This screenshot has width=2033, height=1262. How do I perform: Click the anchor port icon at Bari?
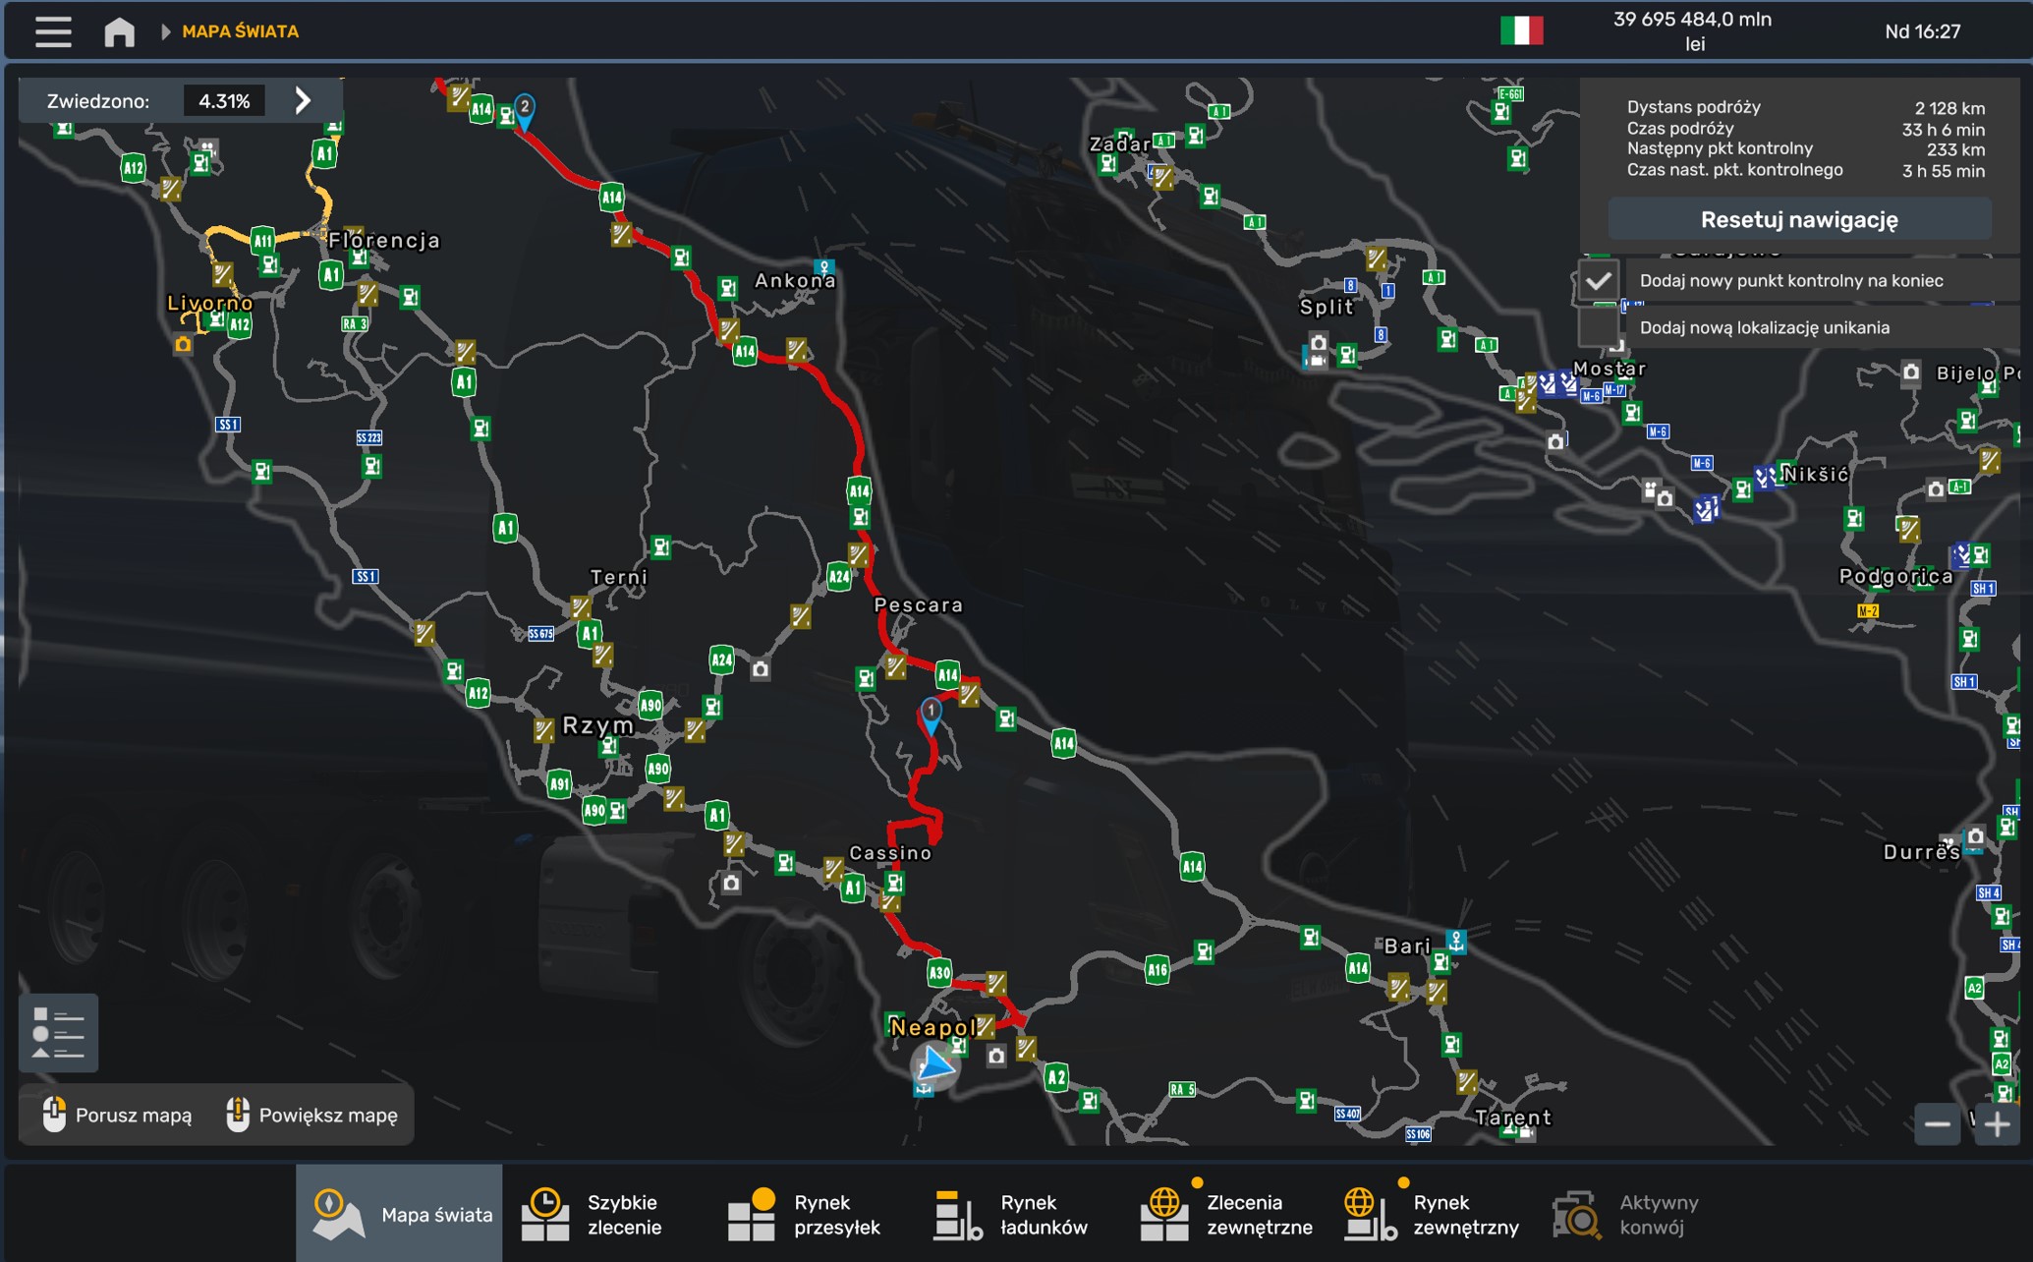click(1456, 942)
